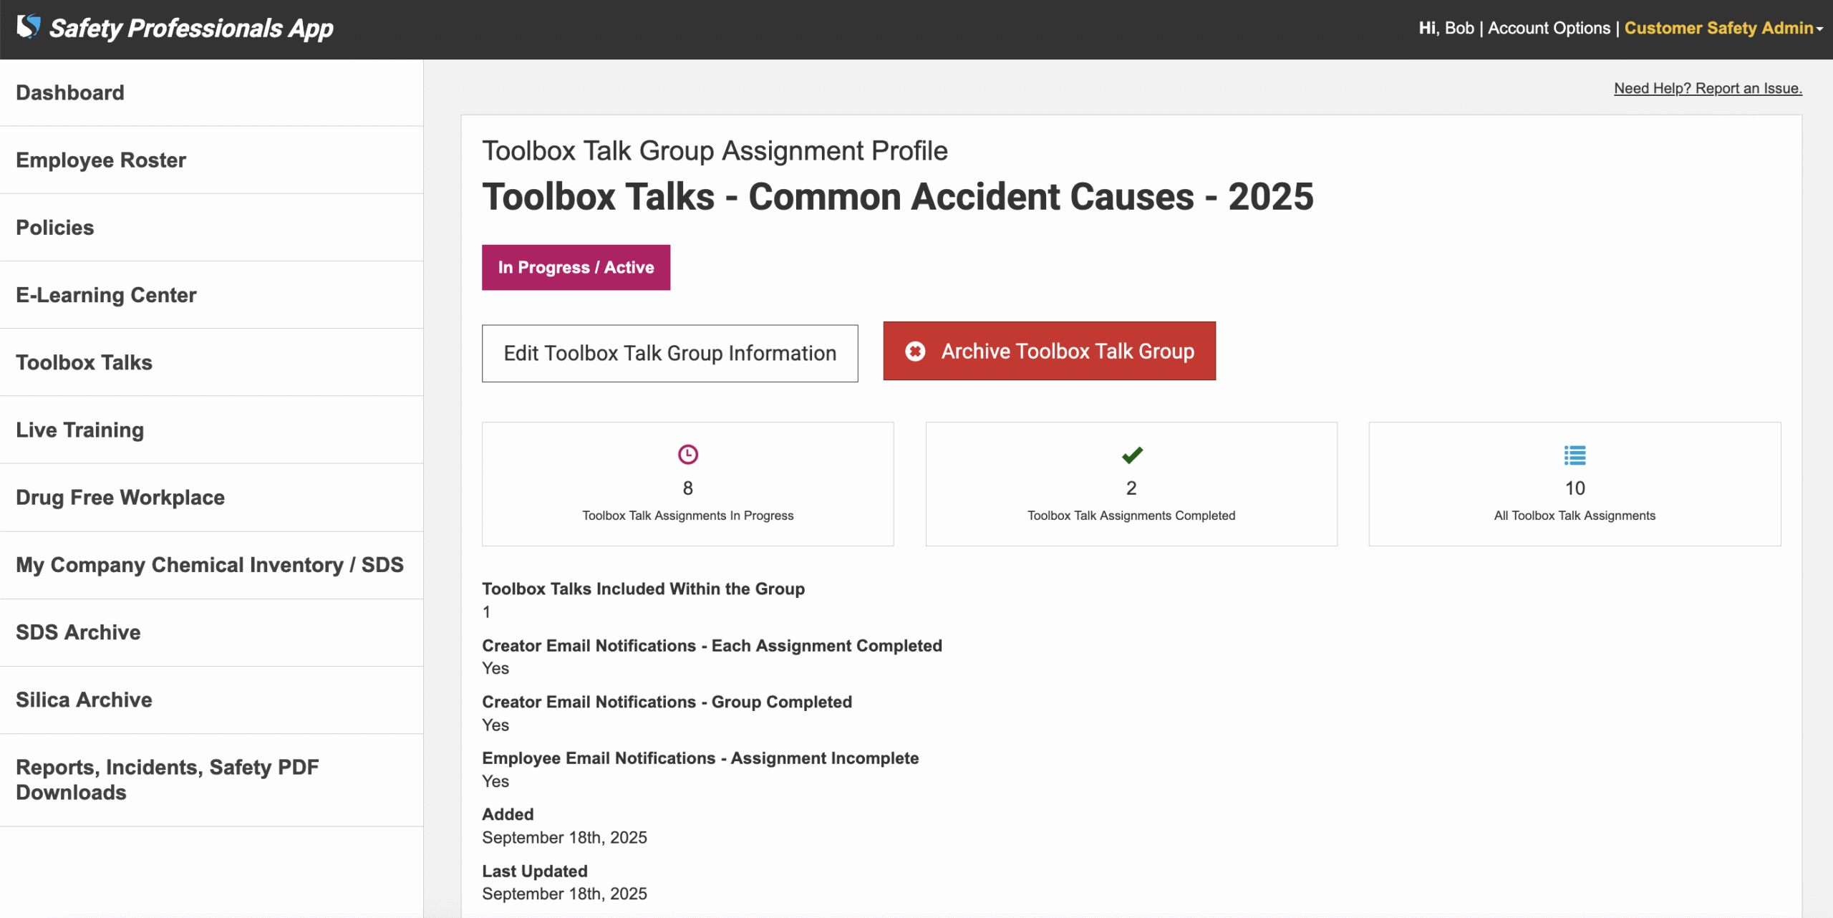Open the E-Learning Center
Viewport: 1833px width, 918px height.
106,295
